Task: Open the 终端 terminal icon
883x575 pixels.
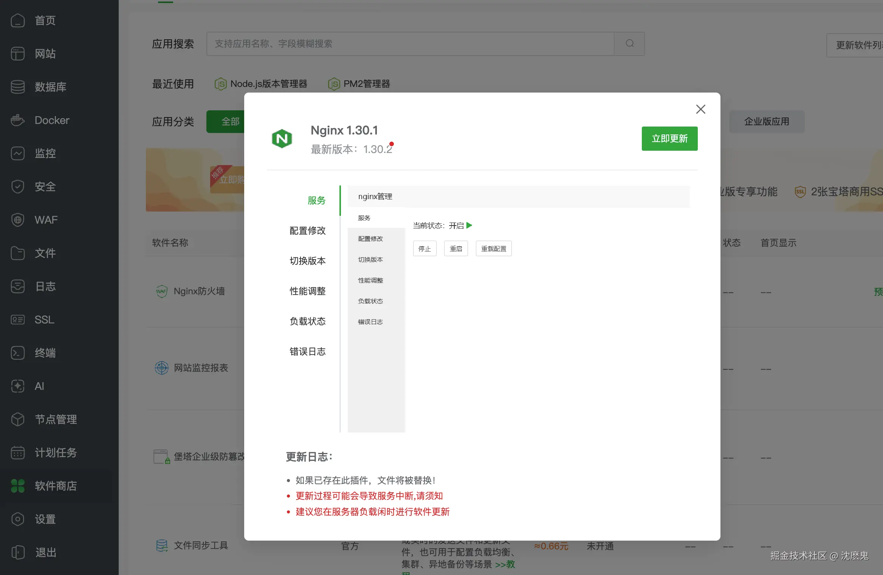Action: point(18,353)
